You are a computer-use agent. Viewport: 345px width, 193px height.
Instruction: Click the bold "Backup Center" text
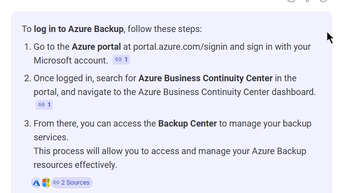tap(188, 124)
